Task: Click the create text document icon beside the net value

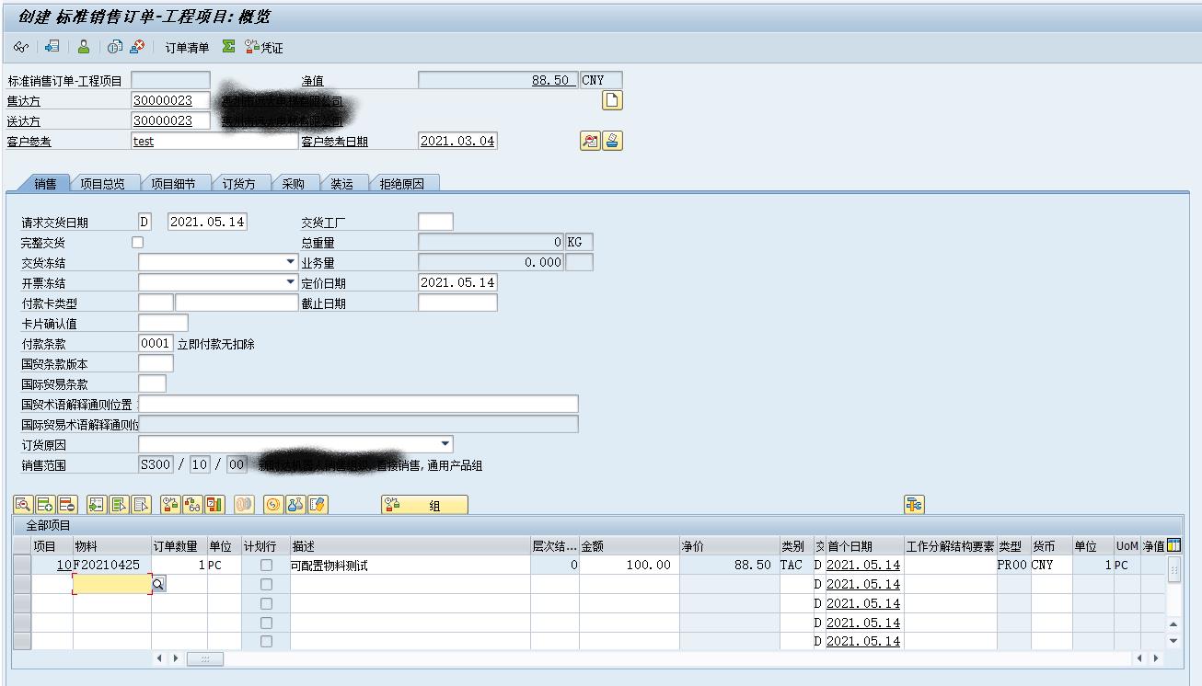Action: click(612, 100)
